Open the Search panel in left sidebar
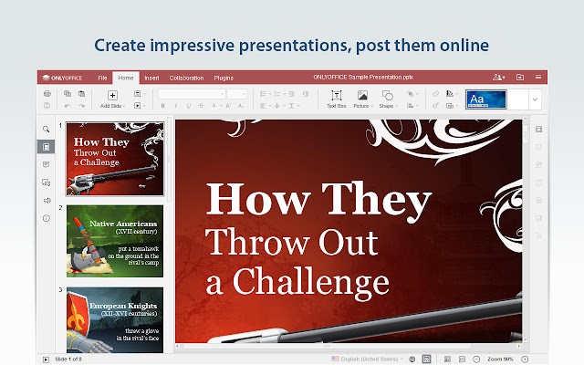 click(x=46, y=129)
